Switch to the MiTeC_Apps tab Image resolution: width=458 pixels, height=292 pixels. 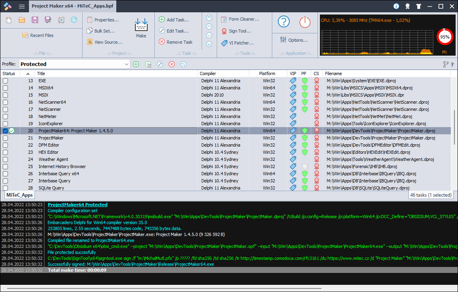tap(19, 195)
